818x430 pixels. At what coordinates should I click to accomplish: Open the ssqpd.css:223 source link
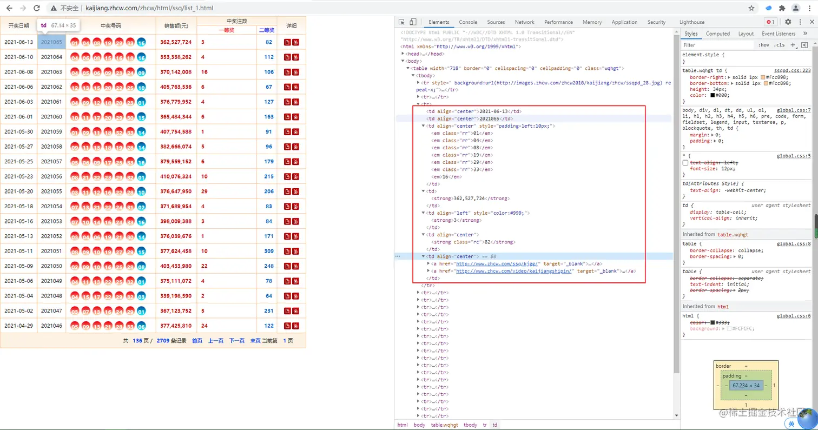pyautogui.click(x=793, y=70)
